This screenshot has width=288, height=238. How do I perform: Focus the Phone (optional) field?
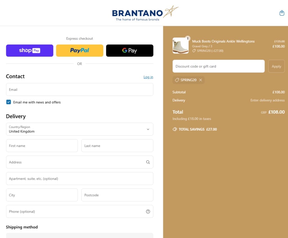coord(80,212)
